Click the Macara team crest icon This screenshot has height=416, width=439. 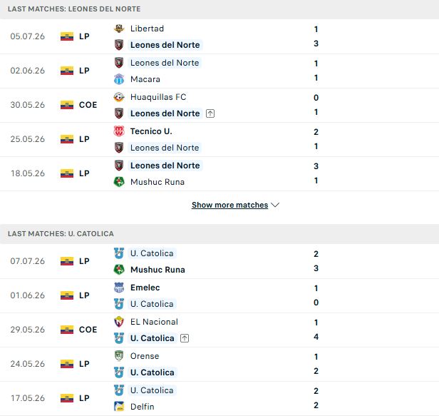(119, 79)
